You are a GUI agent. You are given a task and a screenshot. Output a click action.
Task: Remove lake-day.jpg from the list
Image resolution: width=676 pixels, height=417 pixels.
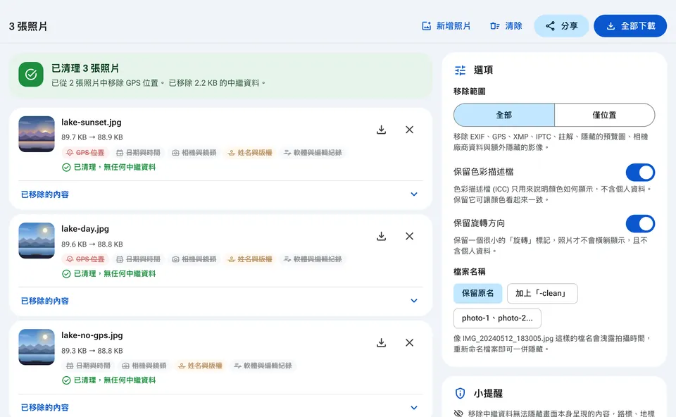pyautogui.click(x=410, y=236)
